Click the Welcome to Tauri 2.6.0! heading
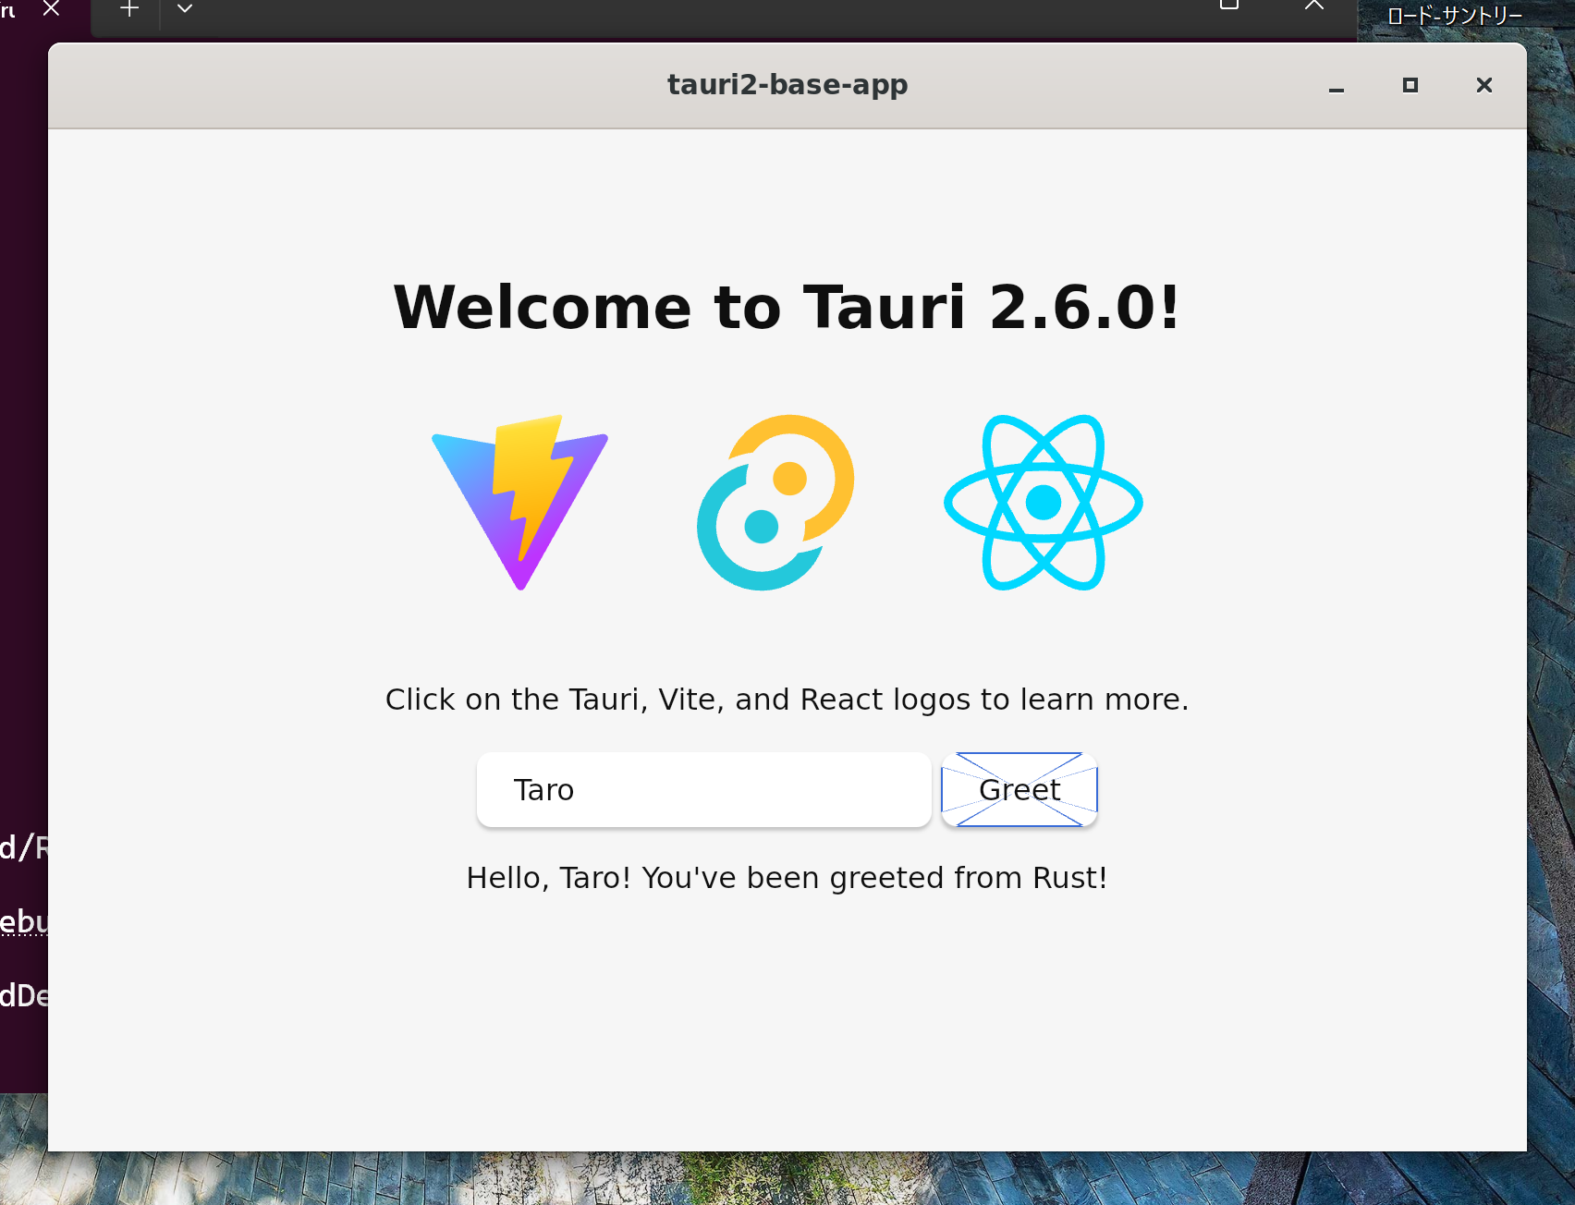 (787, 307)
